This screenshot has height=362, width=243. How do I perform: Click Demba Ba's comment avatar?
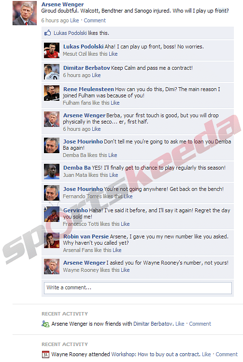point(52,172)
